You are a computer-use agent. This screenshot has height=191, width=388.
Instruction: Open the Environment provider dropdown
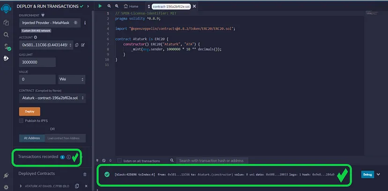(x=50, y=22)
